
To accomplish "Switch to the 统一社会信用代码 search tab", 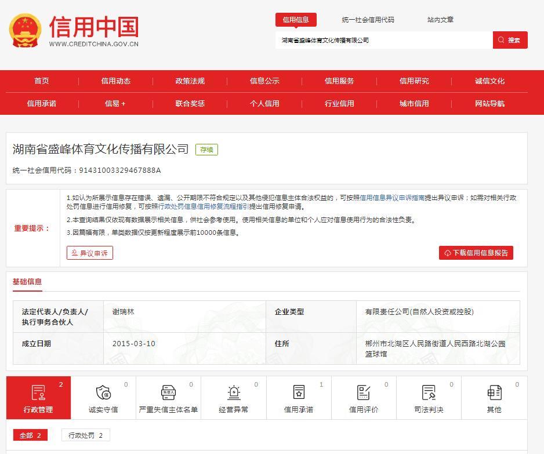I will coord(368,20).
